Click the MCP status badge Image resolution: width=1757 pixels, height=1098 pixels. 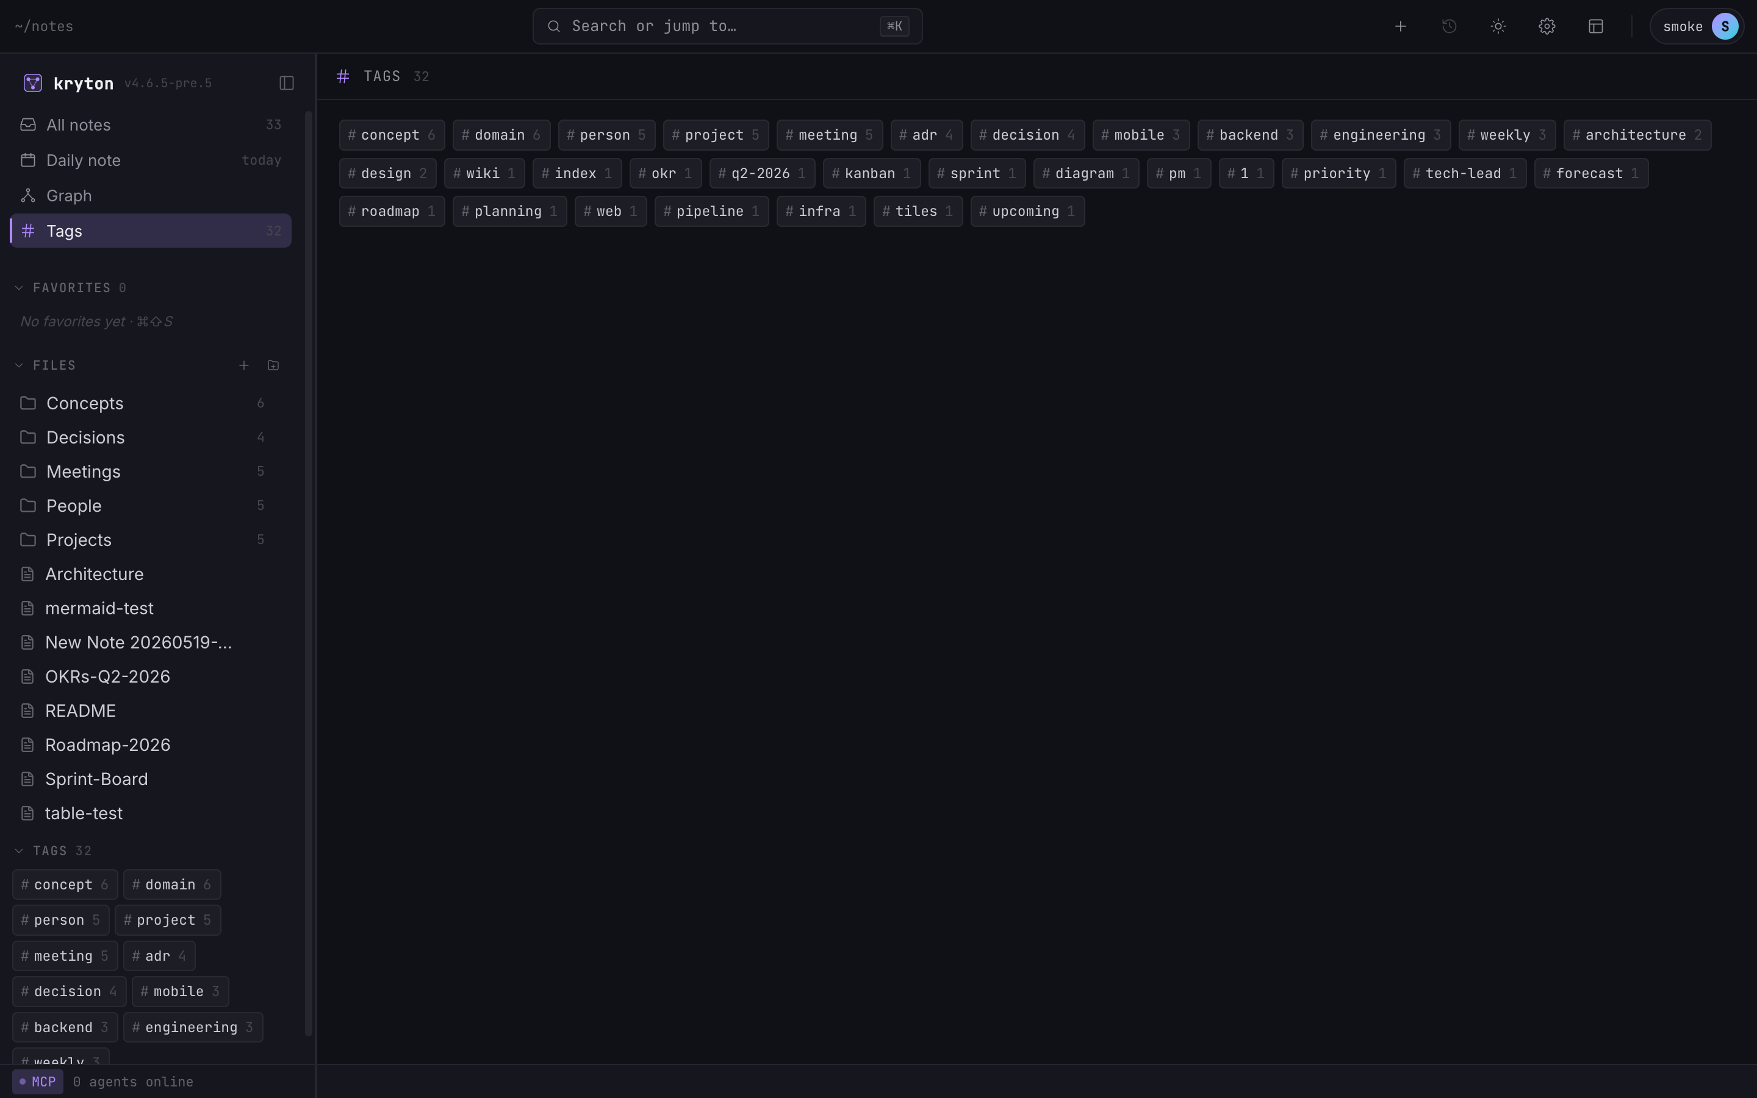(x=38, y=1082)
